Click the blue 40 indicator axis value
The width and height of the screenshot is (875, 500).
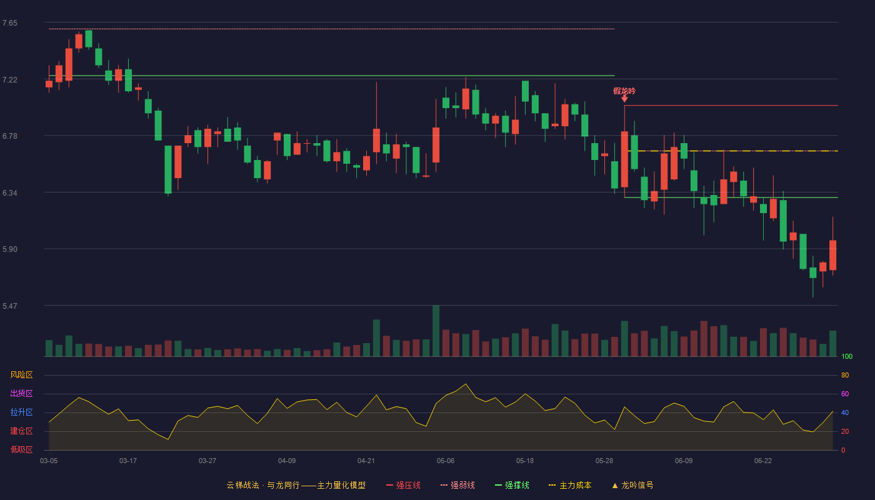[845, 412]
